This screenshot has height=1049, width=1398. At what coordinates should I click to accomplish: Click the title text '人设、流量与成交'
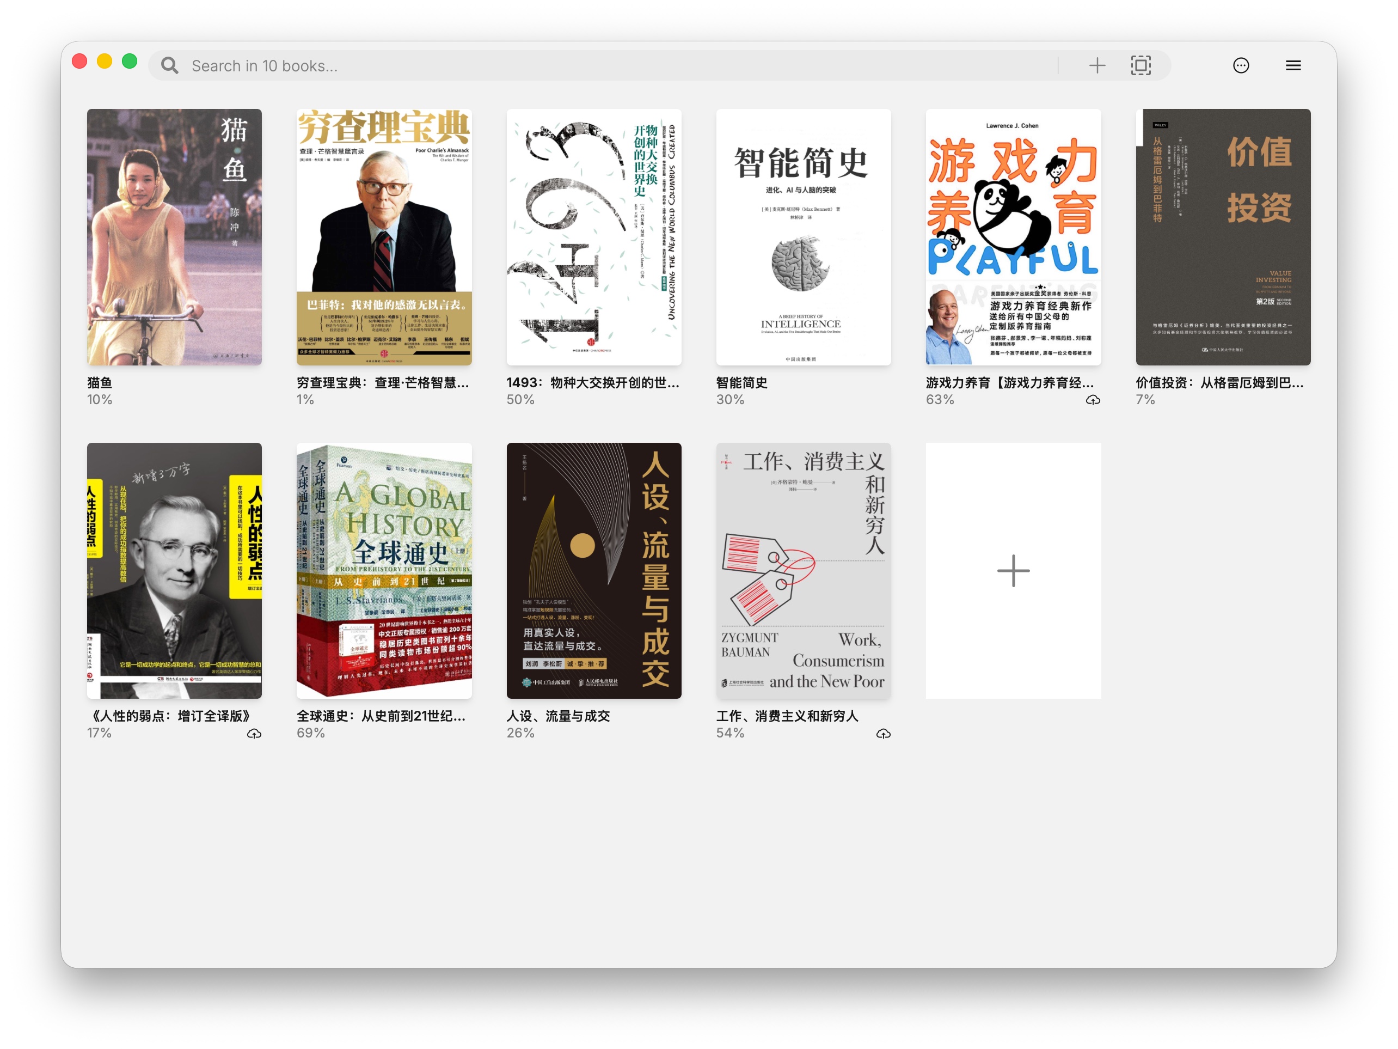(558, 716)
